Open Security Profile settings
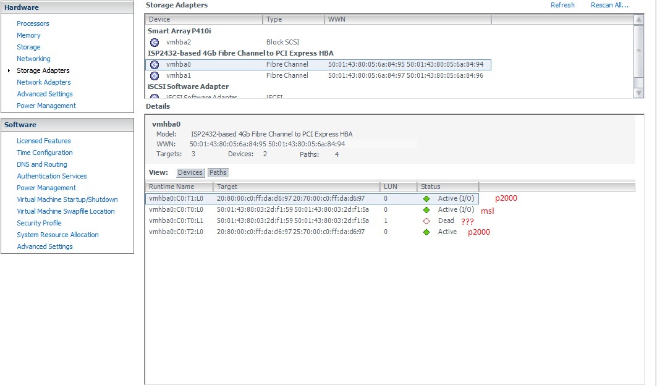This screenshot has height=386, width=657. click(39, 223)
